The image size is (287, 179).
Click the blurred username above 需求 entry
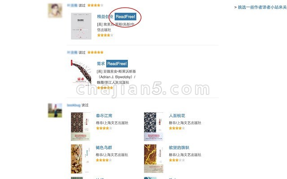[72, 53]
